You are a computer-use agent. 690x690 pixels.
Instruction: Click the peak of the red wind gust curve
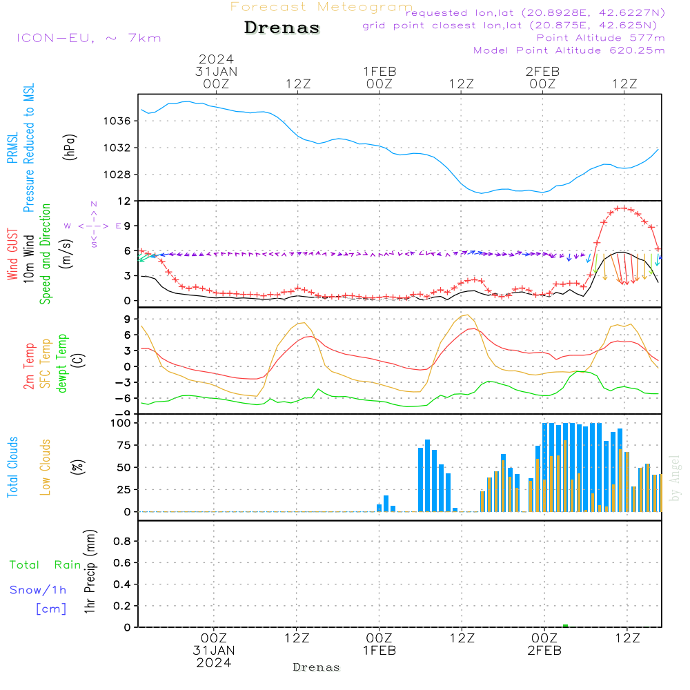pos(621,208)
